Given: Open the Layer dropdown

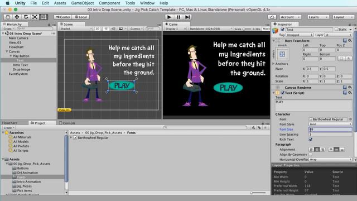Looking at the screenshot, I should coord(338,35).
